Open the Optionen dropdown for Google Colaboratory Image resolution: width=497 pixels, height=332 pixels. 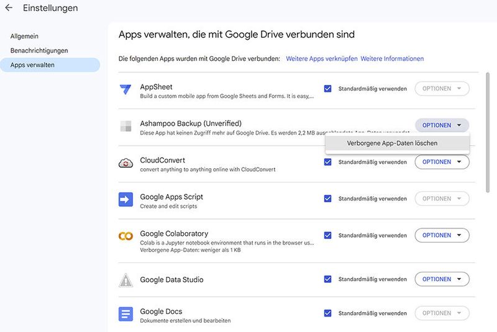(x=442, y=235)
